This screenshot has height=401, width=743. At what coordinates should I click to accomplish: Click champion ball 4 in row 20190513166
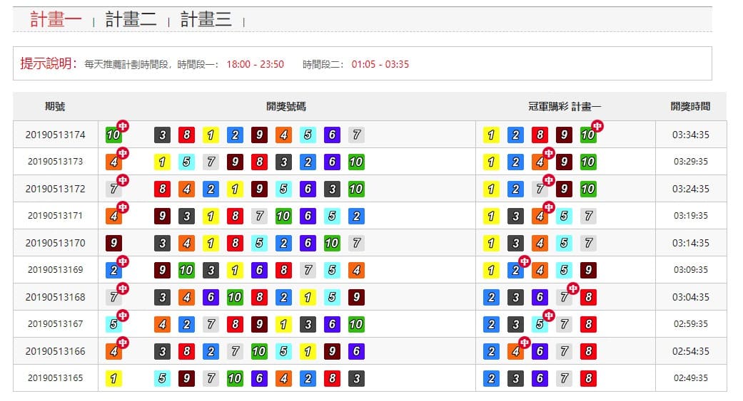point(113,351)
